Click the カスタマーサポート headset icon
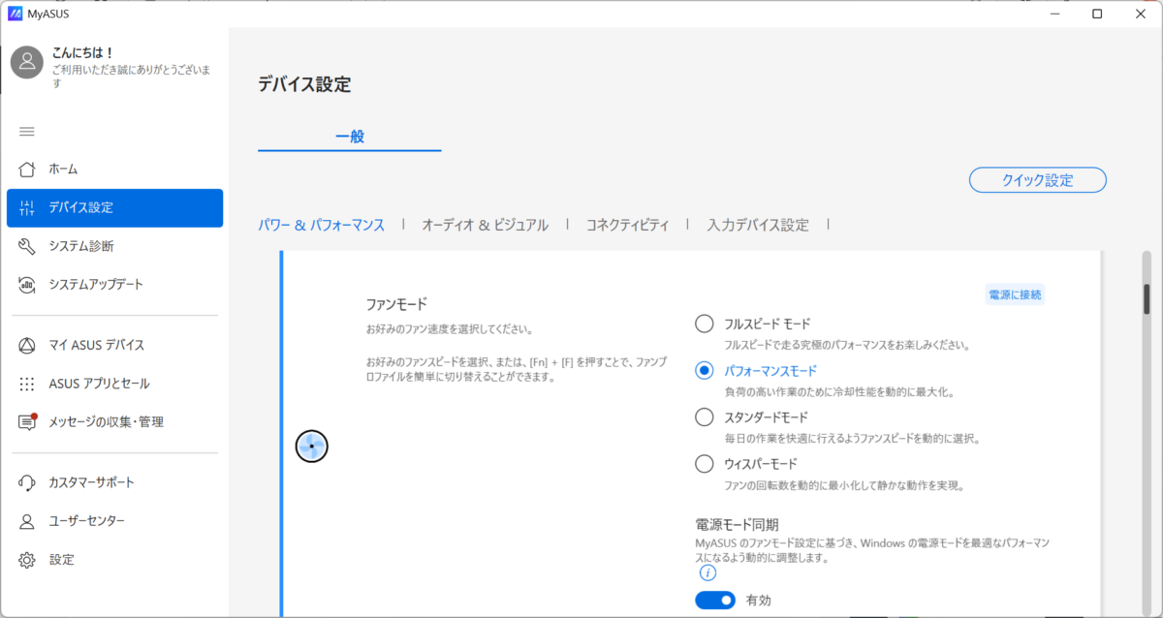The width and height of the screenshot is (1163, 618). point(27,482)
